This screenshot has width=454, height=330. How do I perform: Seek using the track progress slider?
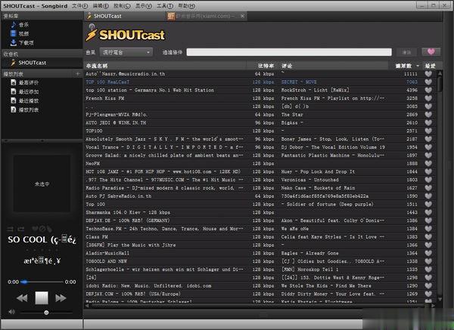click(42, 282)
